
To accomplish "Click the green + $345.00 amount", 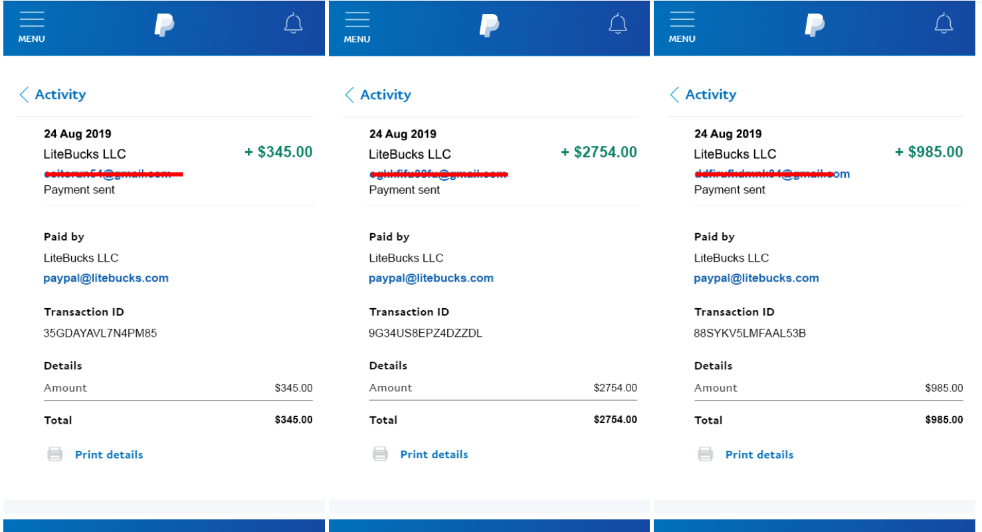I will [x=278, y=152].
